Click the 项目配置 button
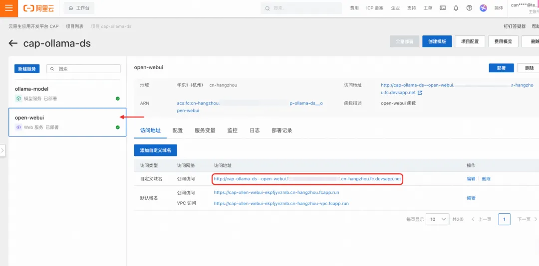Viewport: 539px width, 266px height. [x=470, y=41]
